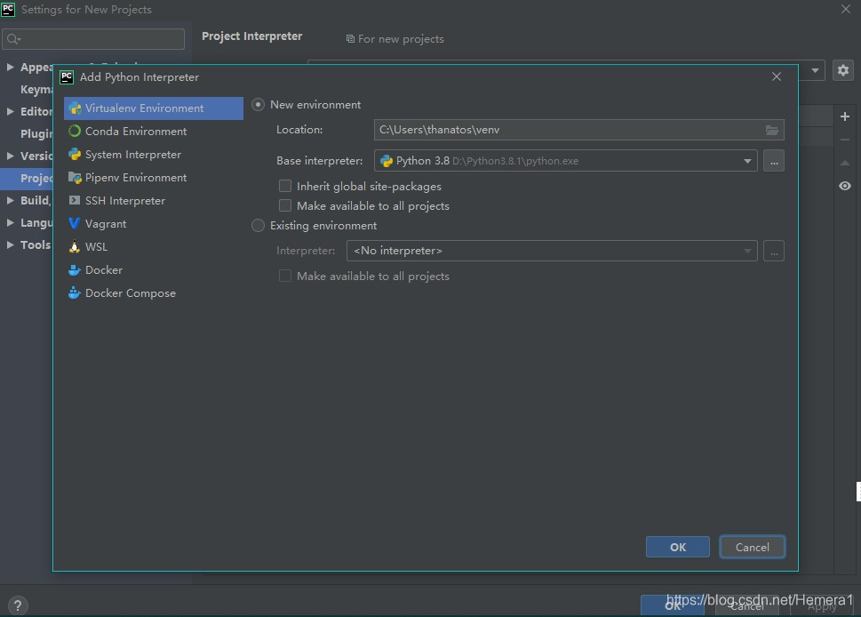Click the Vagrant V icon
The width and height of the screenshot is (861, 617).
coord(74,224)
